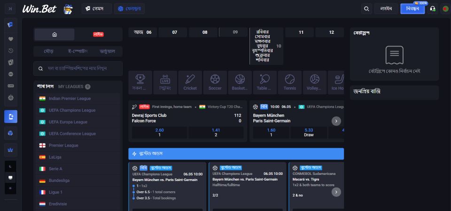Expand the collapsed left sidebar
The width and height of the screenshot is (451, 211).
[x=11, y=9]
